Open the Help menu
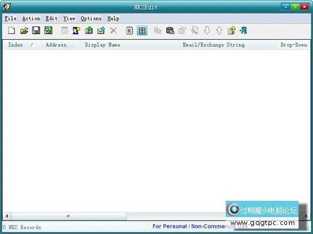313x234 pixels. coord(113,19)
